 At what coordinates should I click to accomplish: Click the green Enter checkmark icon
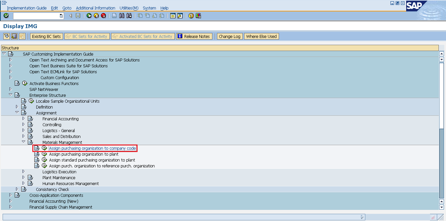6,16
